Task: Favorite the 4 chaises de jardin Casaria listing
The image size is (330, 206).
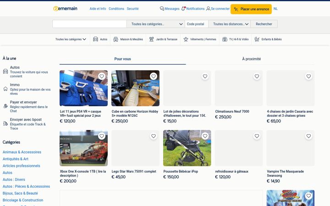Action: (308, 76)
